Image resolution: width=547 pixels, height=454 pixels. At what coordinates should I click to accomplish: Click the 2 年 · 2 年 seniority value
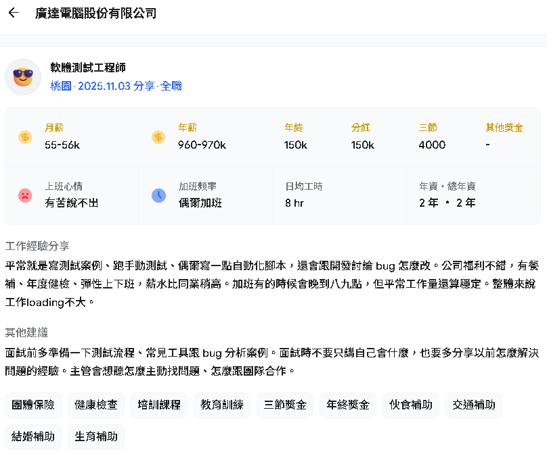point(447,203)
